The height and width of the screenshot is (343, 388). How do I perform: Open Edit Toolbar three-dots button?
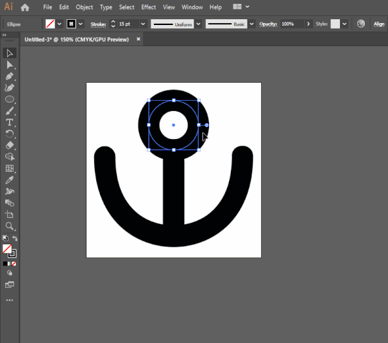tap(10, 299)
